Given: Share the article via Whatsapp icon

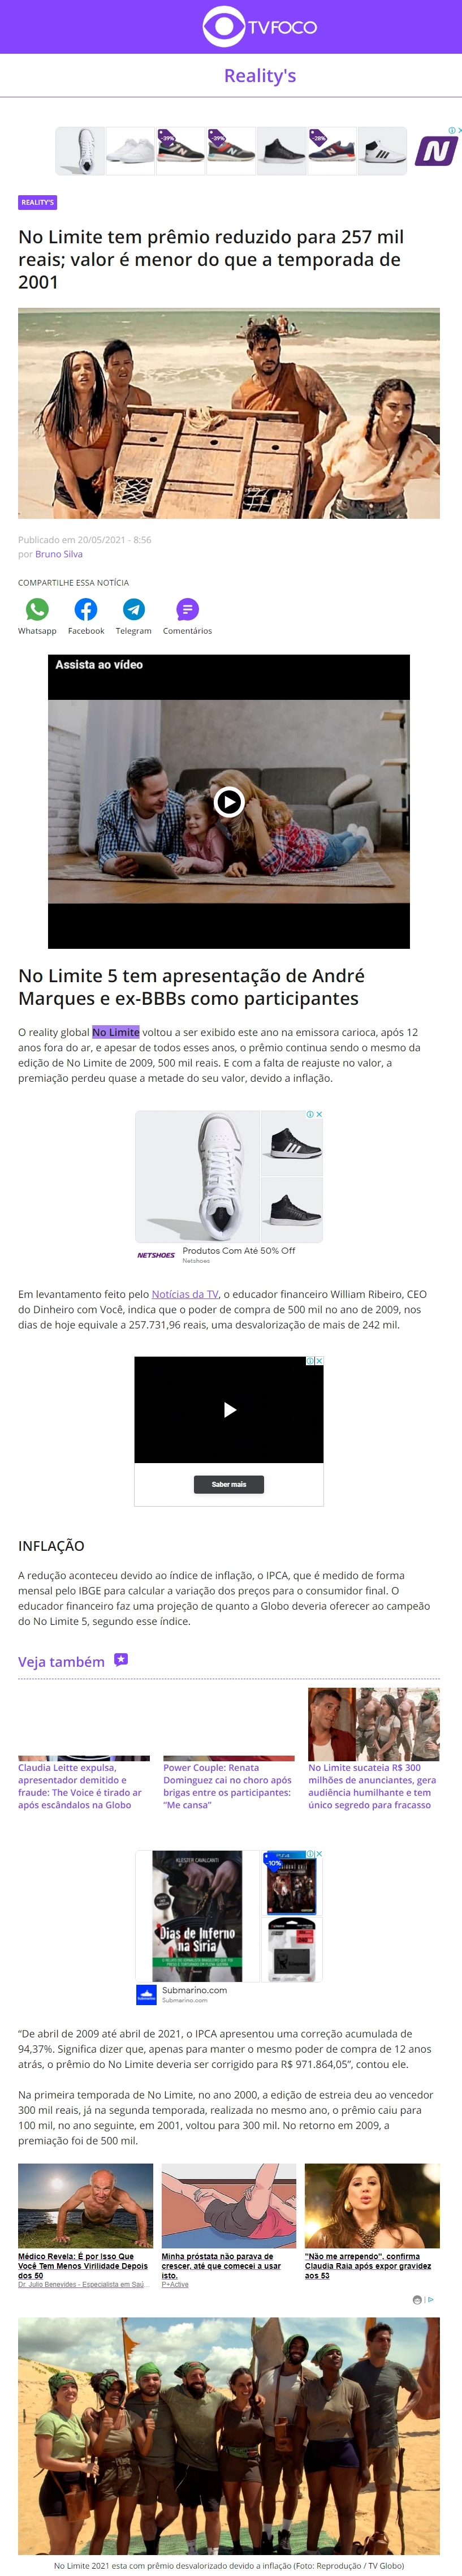Looking at the screenshot, I should 37,609.
